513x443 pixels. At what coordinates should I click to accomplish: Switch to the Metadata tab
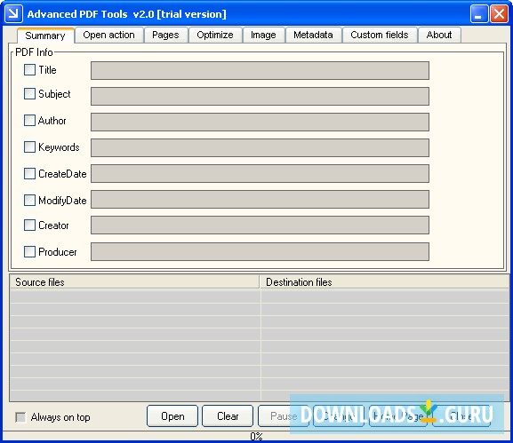[313, 35]
